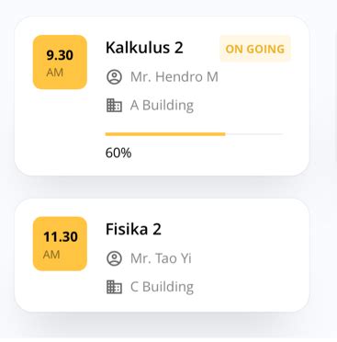Select the 11.30 AM time badge
The height and width of the screenshot is (342, 337).
tap(60, 244)
